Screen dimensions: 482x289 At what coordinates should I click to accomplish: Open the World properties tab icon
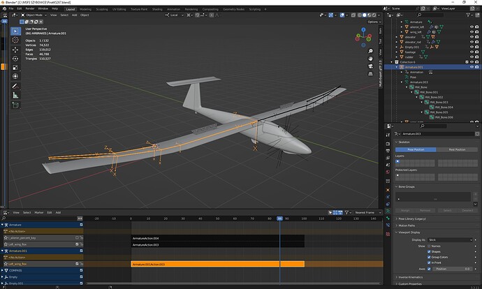tap(388, 172)
